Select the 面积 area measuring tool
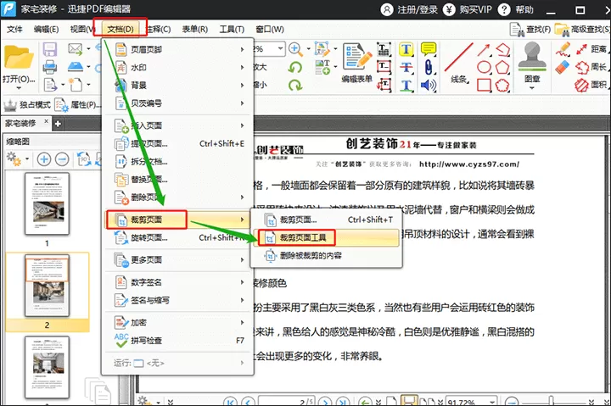 (591, 85)
